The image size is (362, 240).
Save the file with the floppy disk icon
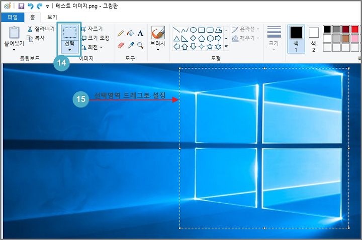(21, 6)
